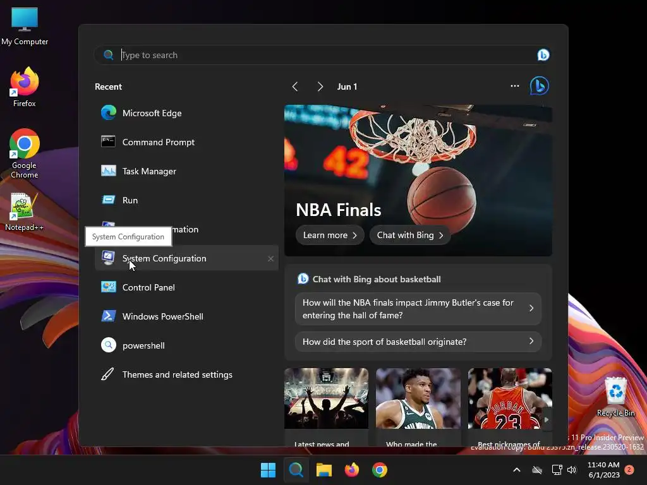Click inside the Type to search box
Viewport: 647px width, 485px height.
322,55
